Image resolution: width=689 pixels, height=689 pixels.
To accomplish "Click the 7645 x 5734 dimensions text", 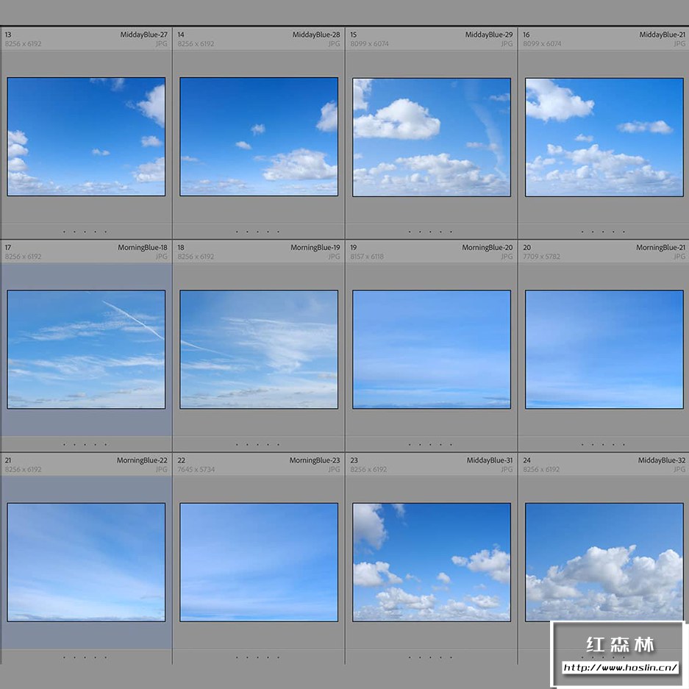I will [196, 469].
